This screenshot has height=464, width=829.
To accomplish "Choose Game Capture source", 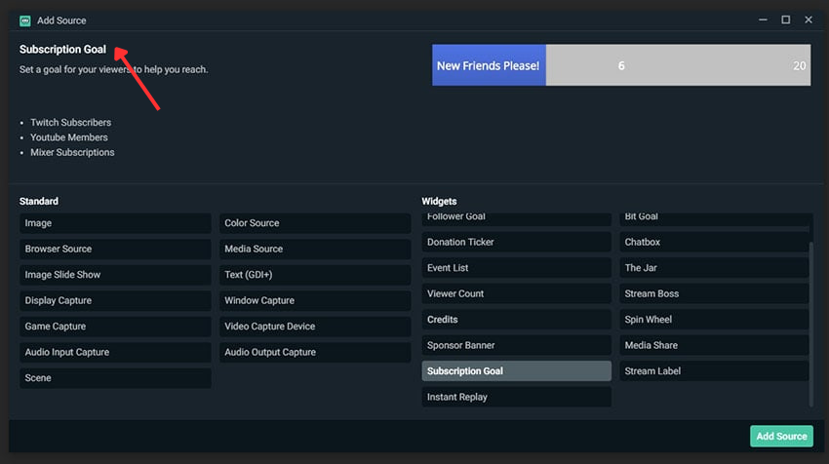I will tap(115, 327).
